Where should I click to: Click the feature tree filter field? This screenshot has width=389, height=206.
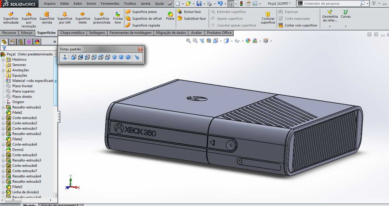click(x=29, y=48)
